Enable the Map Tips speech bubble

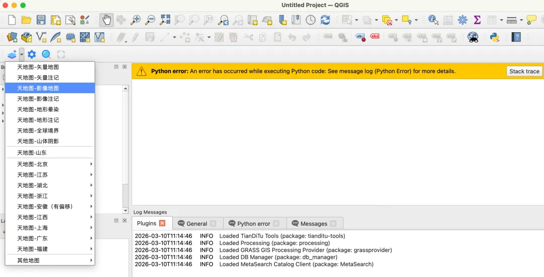click(x=531, y=20)
